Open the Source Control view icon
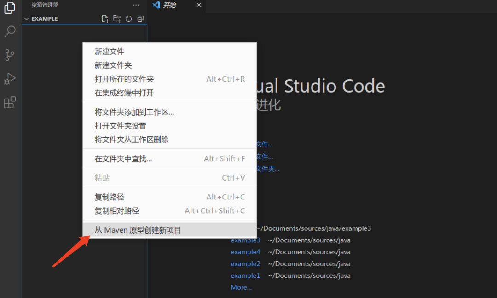 coord(10,55)
